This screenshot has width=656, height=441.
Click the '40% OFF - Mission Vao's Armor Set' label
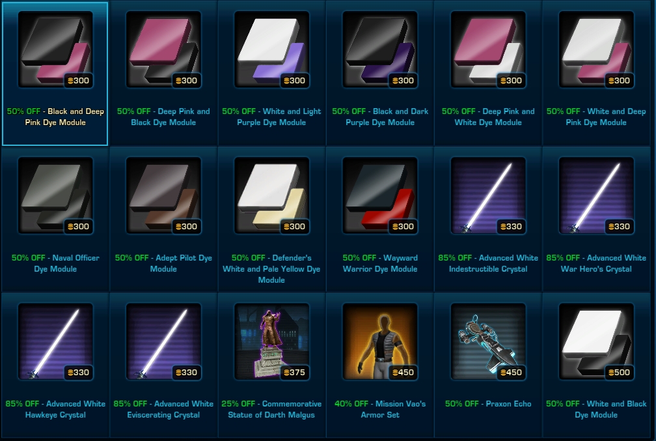click(x=380, y=409)
